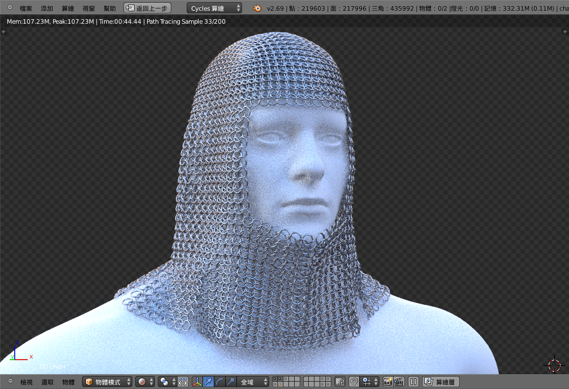Open the viewport shading sphere selector
This screenshot has width=569, height=389.
145,382
